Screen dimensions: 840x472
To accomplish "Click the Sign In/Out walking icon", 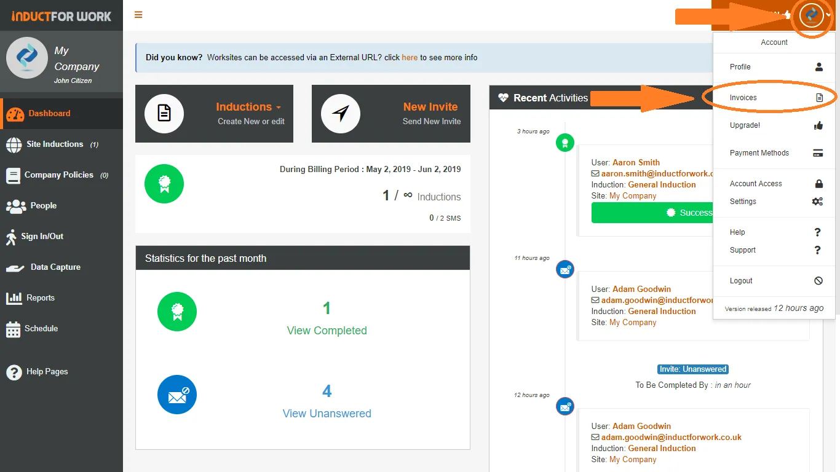I will click(x=11, y=237).
